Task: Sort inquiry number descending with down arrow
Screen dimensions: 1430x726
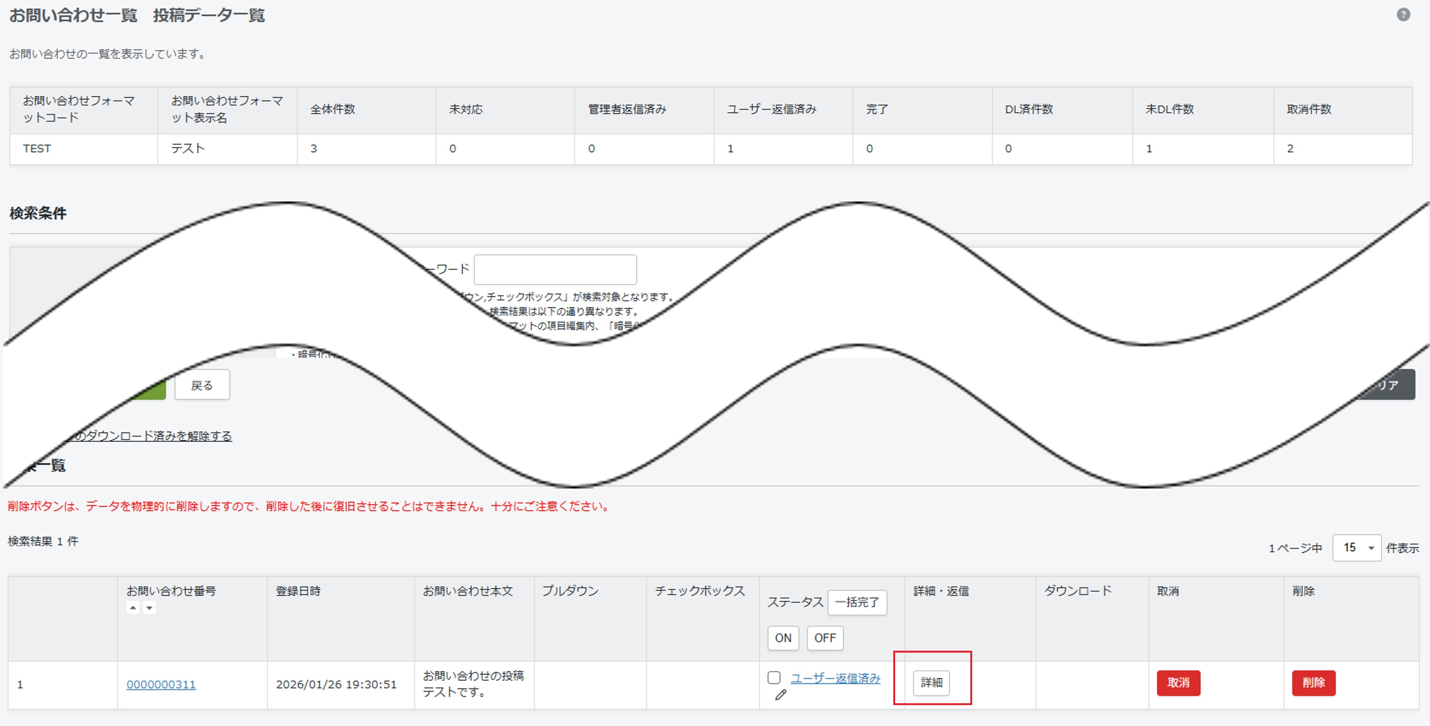Action: (149, 608)
